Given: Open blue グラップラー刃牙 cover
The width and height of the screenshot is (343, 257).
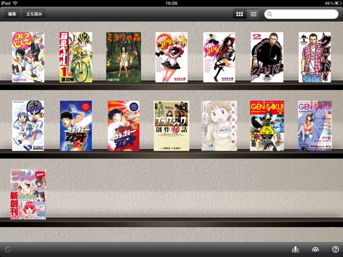Looking at the screenshot, I should (x=76, y=126).
